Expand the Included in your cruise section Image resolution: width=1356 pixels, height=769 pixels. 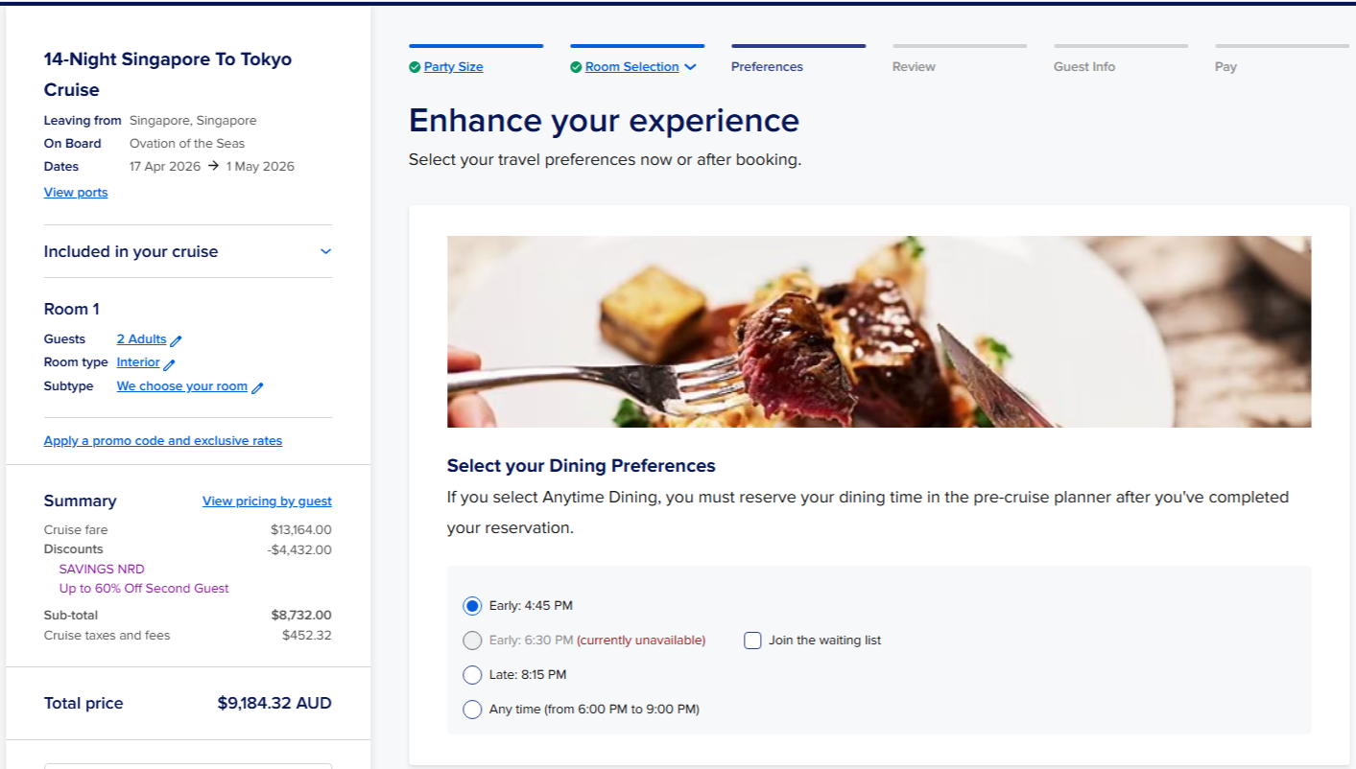tap(325, 251)
